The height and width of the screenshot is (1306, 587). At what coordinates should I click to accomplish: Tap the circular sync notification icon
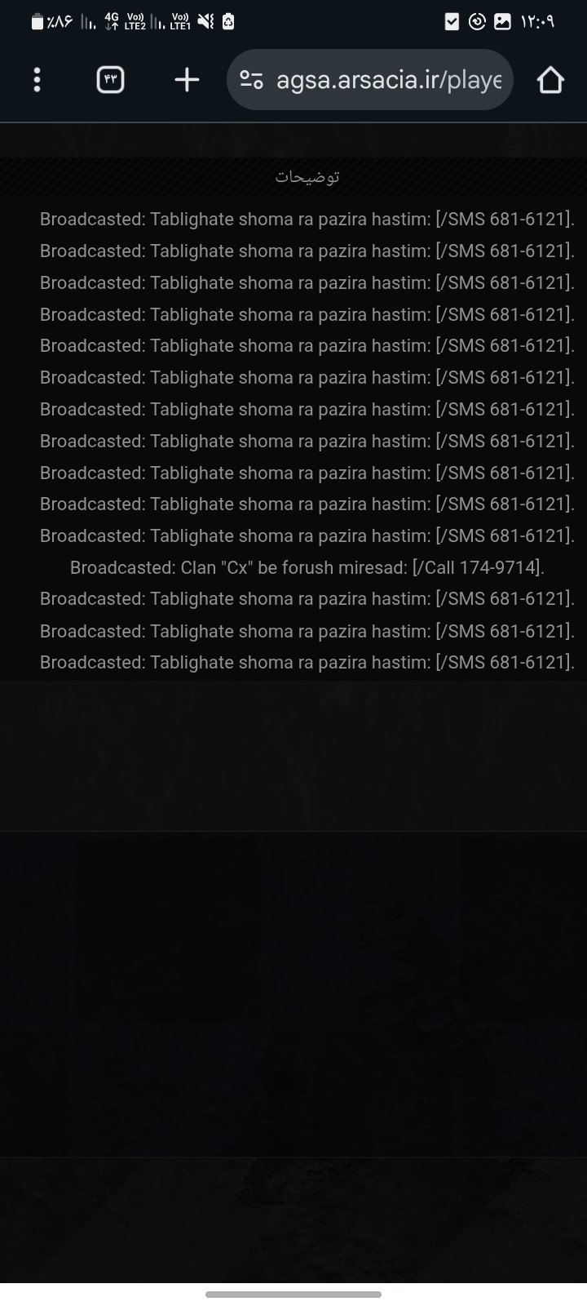(478, 22)
